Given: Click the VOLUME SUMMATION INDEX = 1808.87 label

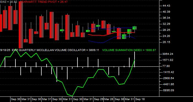Looking at the screenshot, I should tap(129, 50).
